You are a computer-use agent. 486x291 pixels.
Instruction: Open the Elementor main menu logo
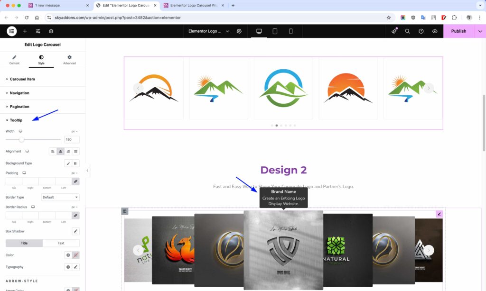pos(12,31)
